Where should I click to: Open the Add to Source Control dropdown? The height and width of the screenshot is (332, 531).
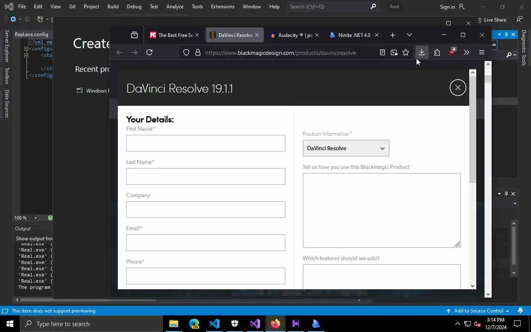[x=477, y=310]
